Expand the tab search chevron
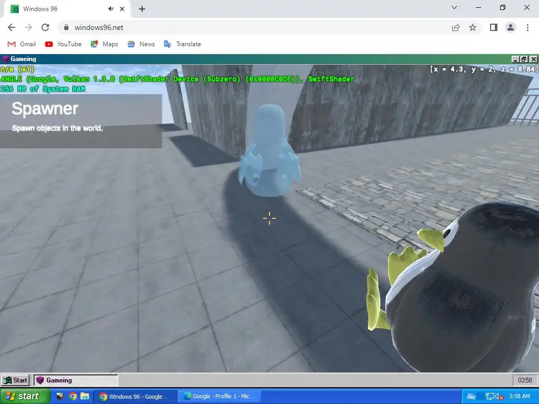The height and width of the screenshot is (404, 539). tap(454, 7)
